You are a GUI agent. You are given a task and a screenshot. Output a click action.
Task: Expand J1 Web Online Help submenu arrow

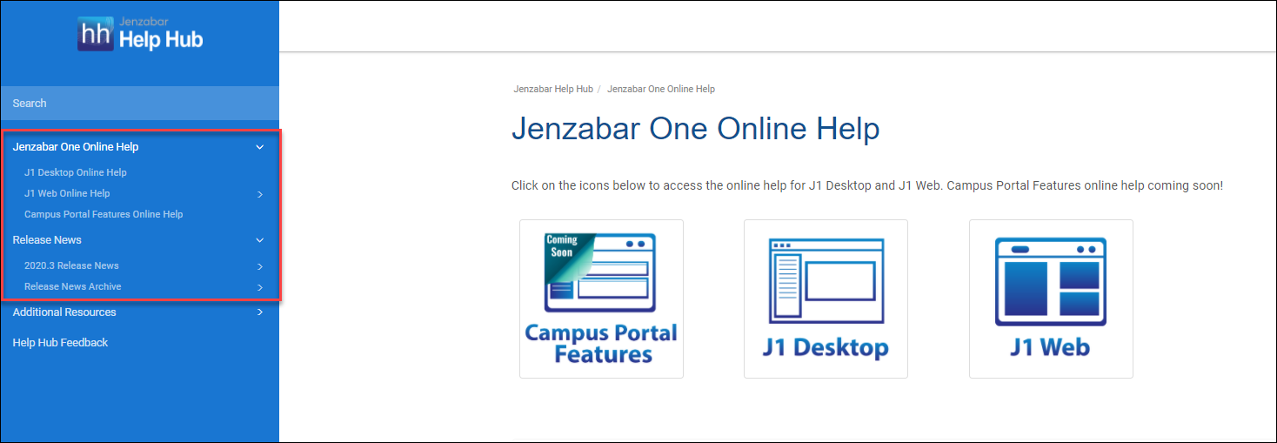tap(259, 194)
